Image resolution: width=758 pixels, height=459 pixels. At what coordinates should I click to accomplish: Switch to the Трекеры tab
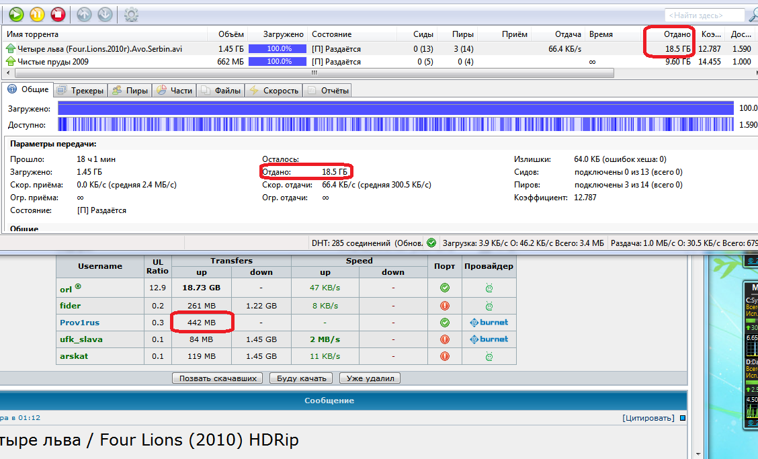(81, 91)
